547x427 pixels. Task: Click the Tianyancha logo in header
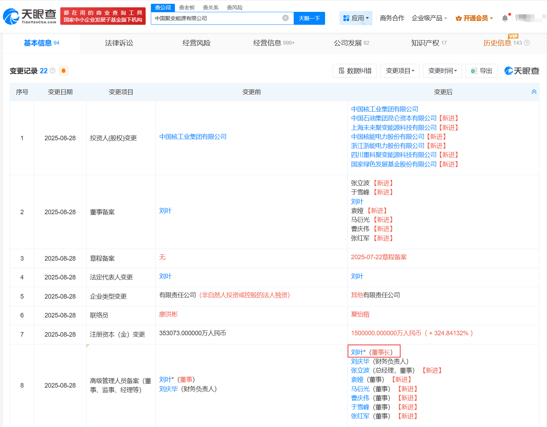pyautogui.click(x=30, y=16)
